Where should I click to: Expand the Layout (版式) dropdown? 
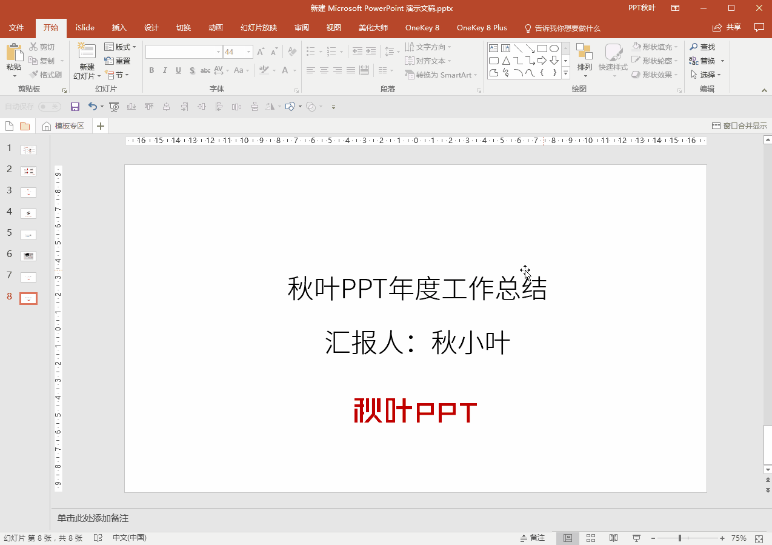120,47
